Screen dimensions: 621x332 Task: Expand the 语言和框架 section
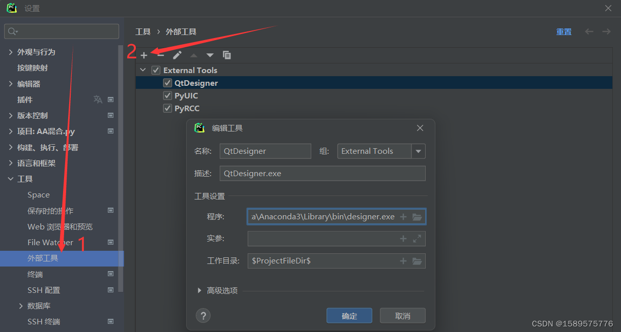point(11,163)
